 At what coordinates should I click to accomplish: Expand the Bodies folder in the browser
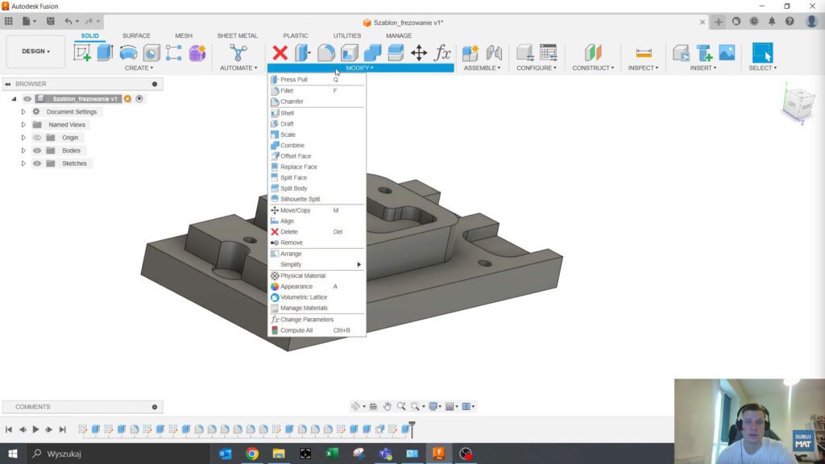pyautogui.click(x=23, y=151)
